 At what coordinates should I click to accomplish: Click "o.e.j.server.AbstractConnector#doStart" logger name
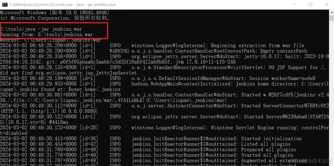tap(185, 106)
